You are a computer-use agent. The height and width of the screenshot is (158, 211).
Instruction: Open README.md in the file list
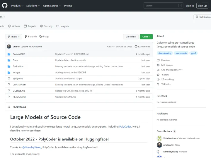coord(19,97)
